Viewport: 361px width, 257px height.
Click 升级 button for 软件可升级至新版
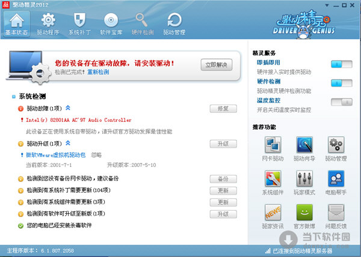[x=223, y=214]
